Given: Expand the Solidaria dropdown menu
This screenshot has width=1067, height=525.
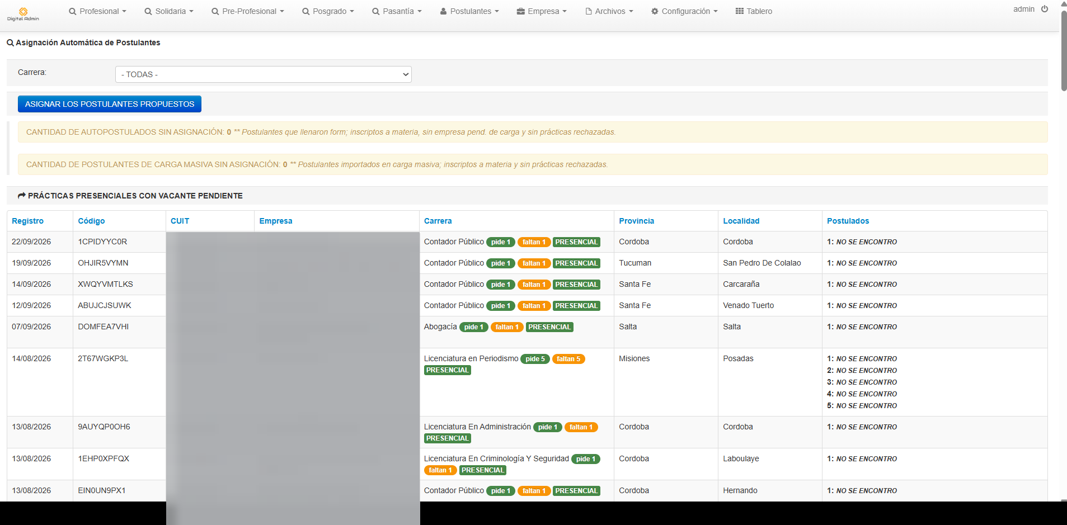Looking at the screenshot, I should pyautogui.click(x=169, y=11).
